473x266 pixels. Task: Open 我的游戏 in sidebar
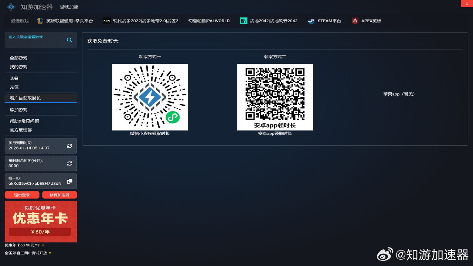pos(18,67)
